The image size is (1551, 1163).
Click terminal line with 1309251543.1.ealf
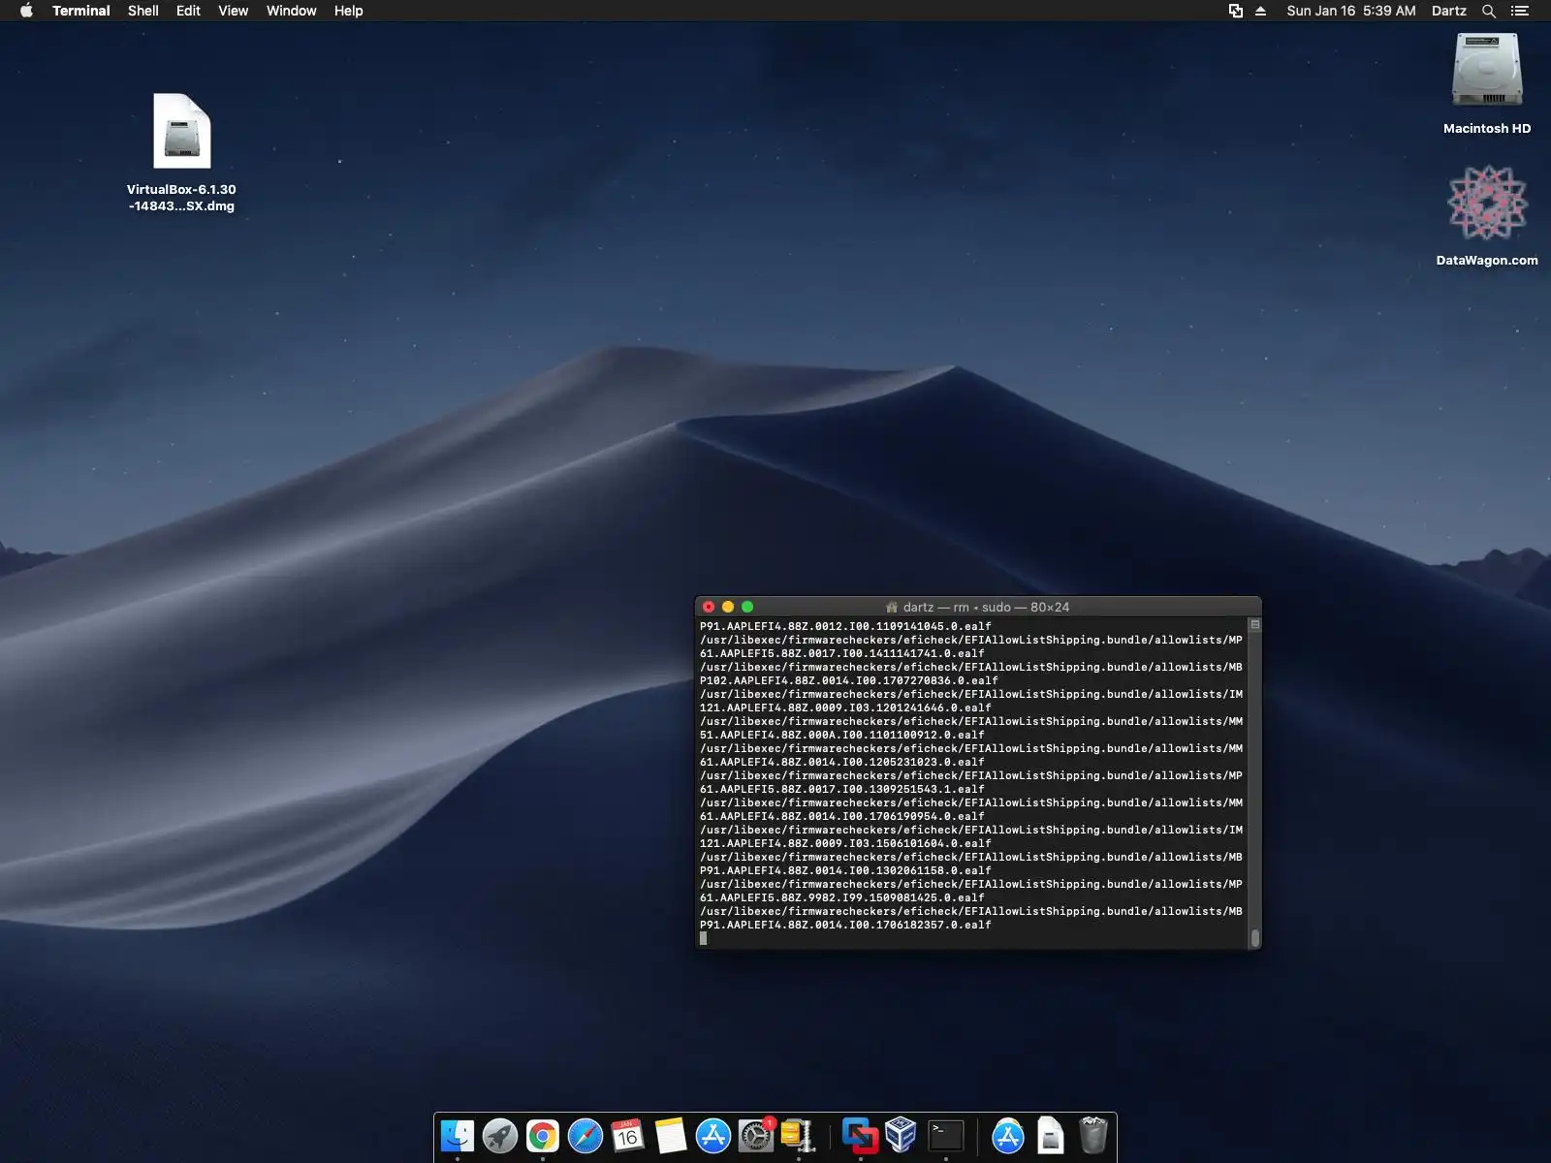841,789
